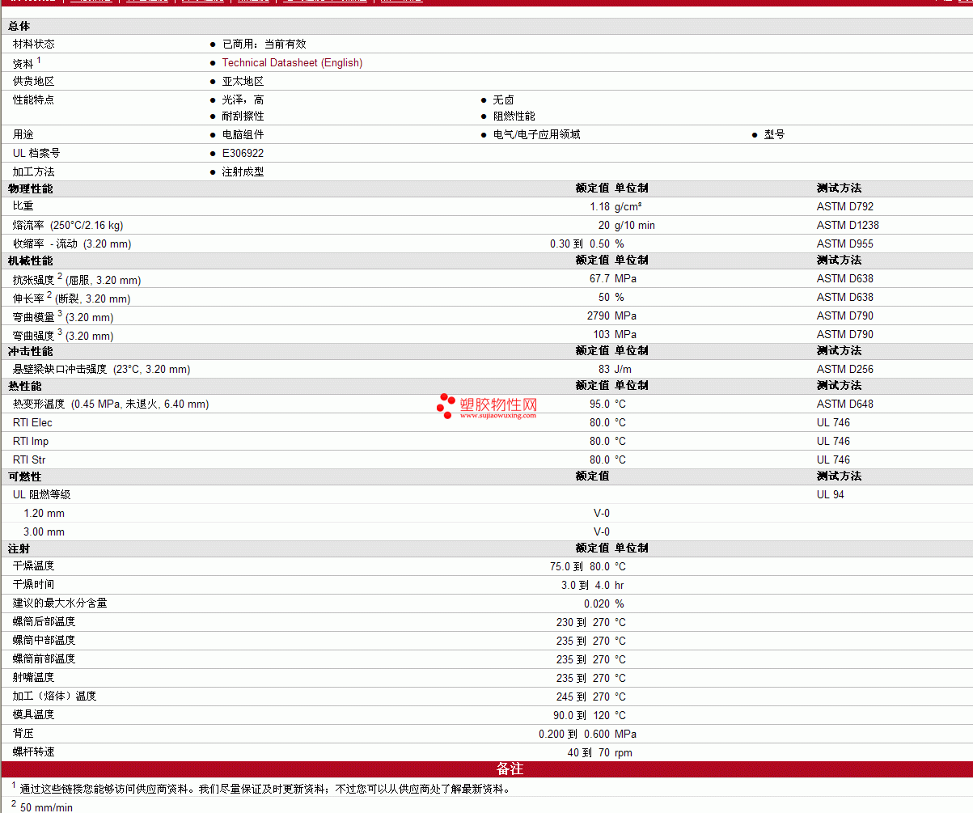Click the 耐刮擦性 feature entry
973x813 pixels.
click(243, 116)
